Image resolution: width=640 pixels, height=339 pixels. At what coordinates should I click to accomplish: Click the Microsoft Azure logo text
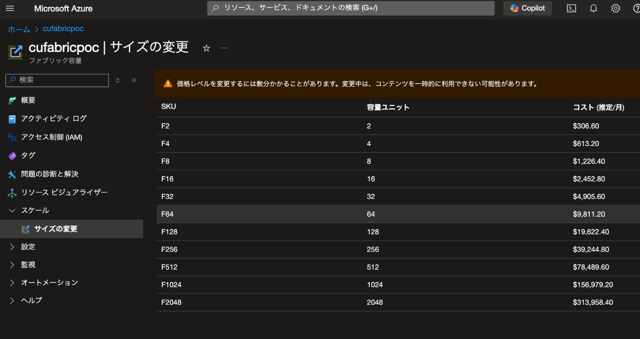point(64,9)
